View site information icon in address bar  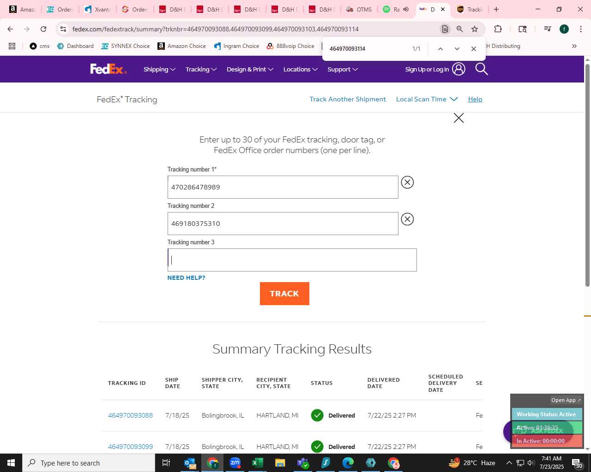coord(63,29)
